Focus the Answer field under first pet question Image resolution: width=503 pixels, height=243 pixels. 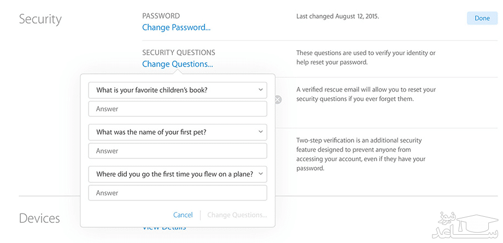[177, 151]
